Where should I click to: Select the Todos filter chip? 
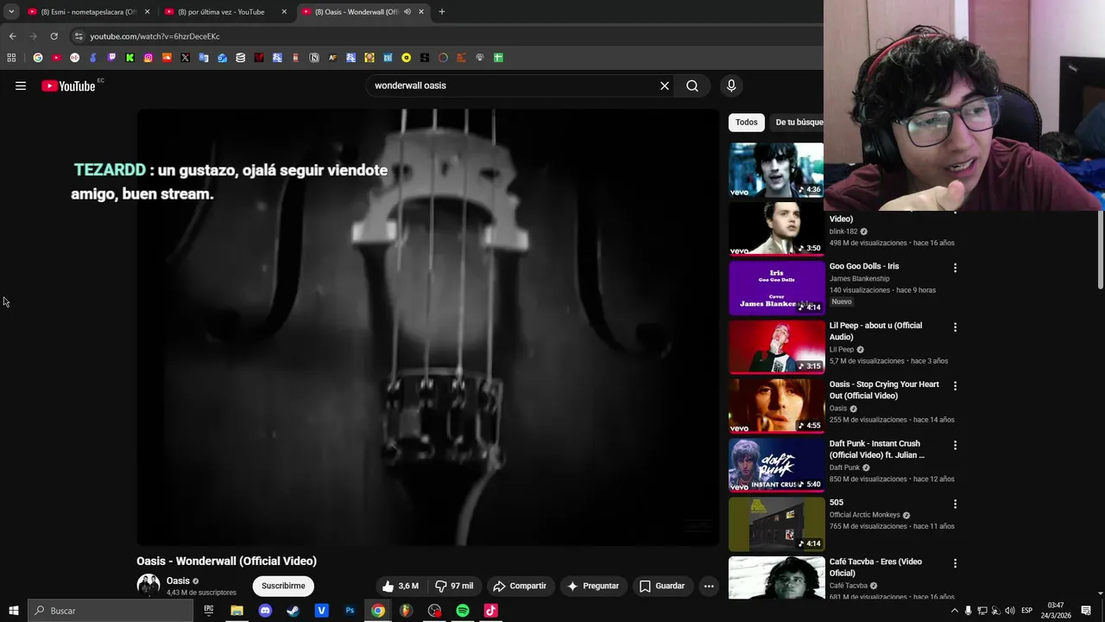(747, 122)
